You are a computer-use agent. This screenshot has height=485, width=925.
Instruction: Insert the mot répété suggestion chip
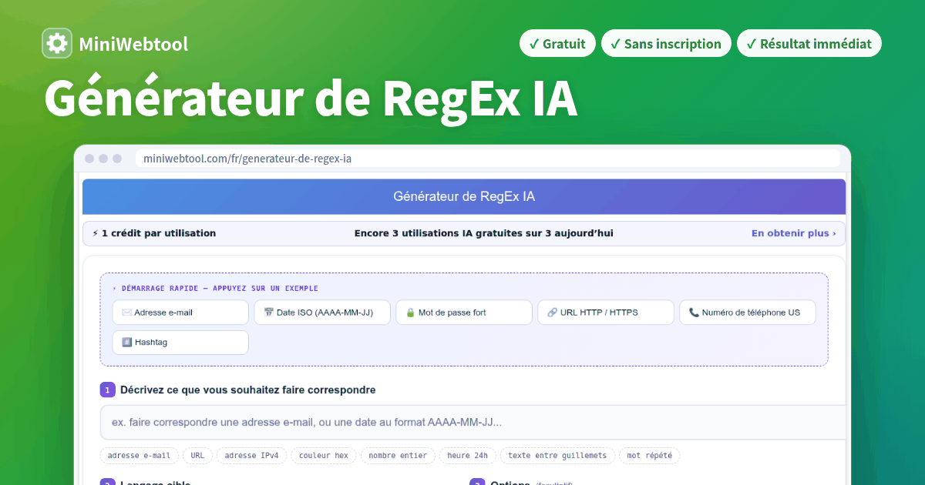tap(649, 456)
